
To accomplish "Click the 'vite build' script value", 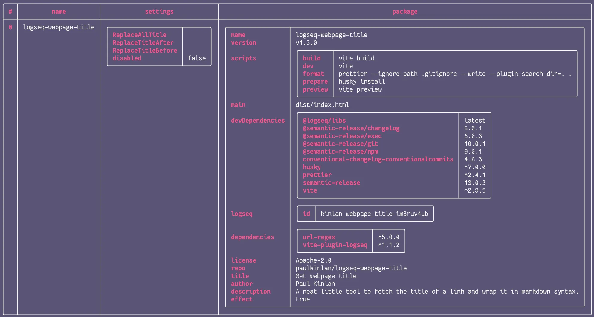I will [x=356, y=58].
